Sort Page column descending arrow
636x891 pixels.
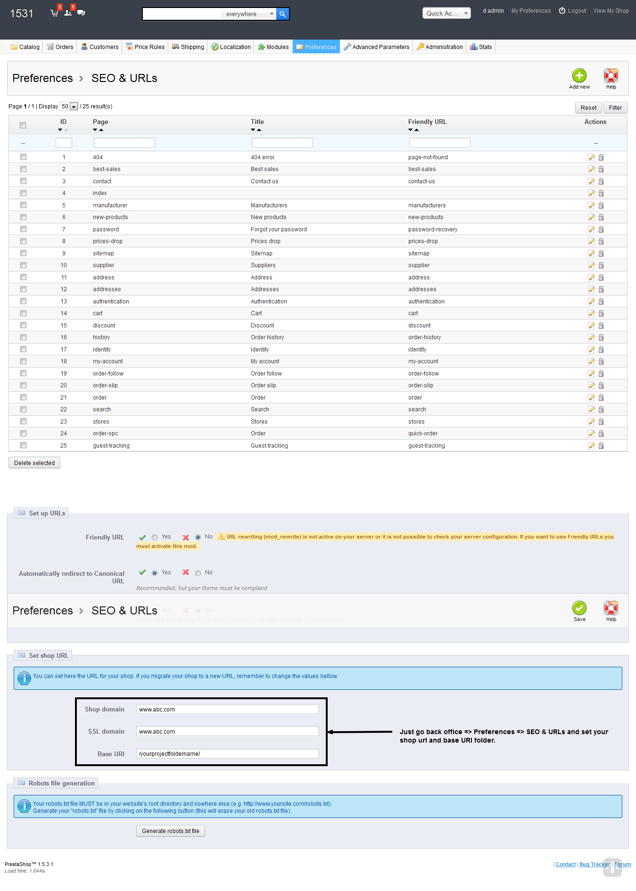click(x=95, y=130)
